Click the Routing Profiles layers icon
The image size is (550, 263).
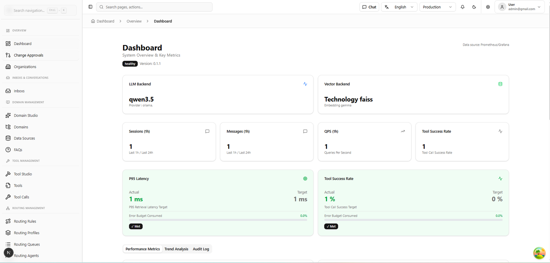point(8,233)
